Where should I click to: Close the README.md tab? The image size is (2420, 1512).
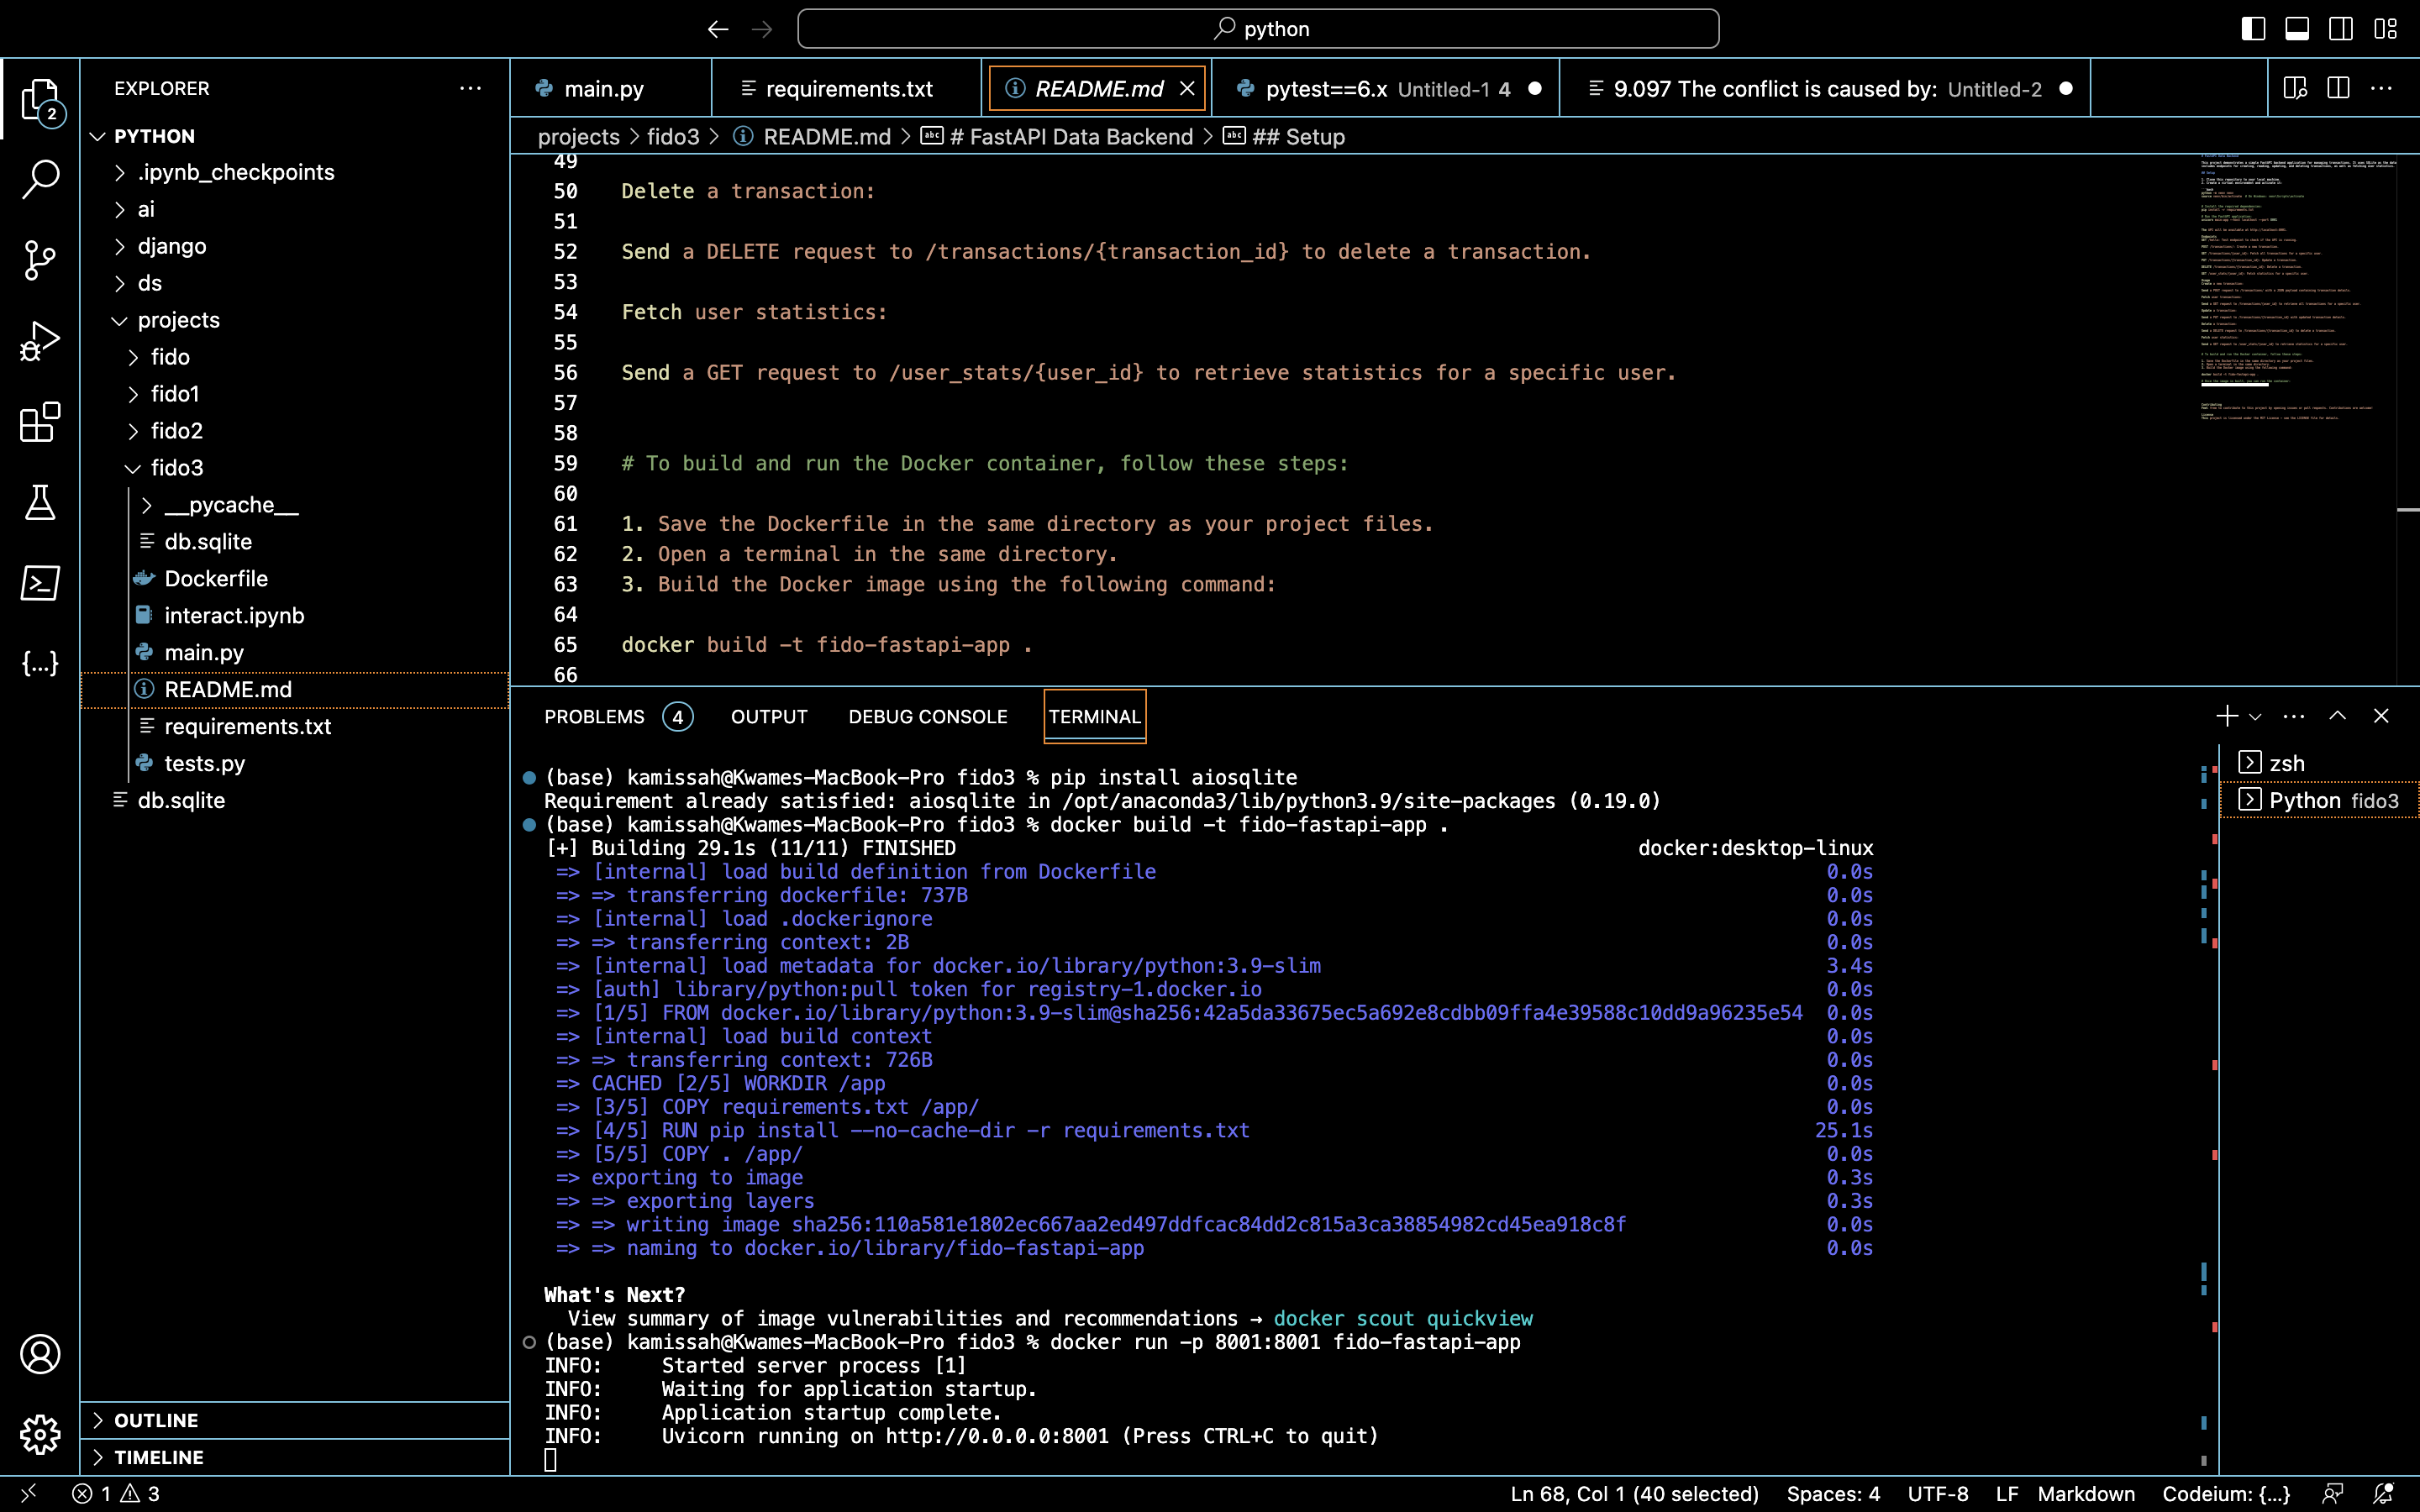1187,89
